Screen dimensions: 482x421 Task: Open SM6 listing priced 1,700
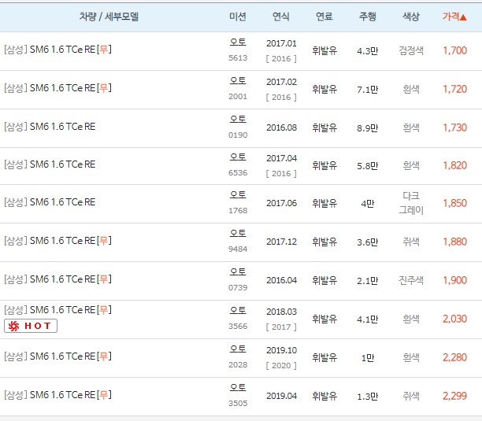tap(57, 50)
